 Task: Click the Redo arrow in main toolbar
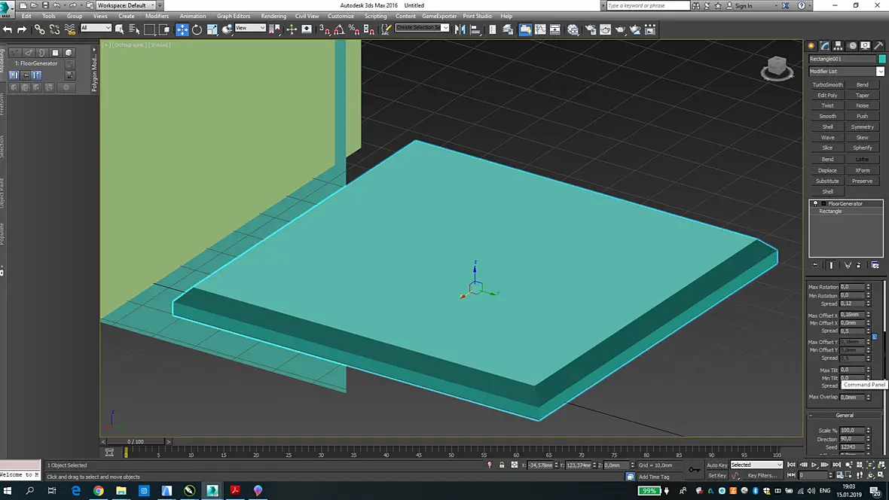click(x=22, y=29)
